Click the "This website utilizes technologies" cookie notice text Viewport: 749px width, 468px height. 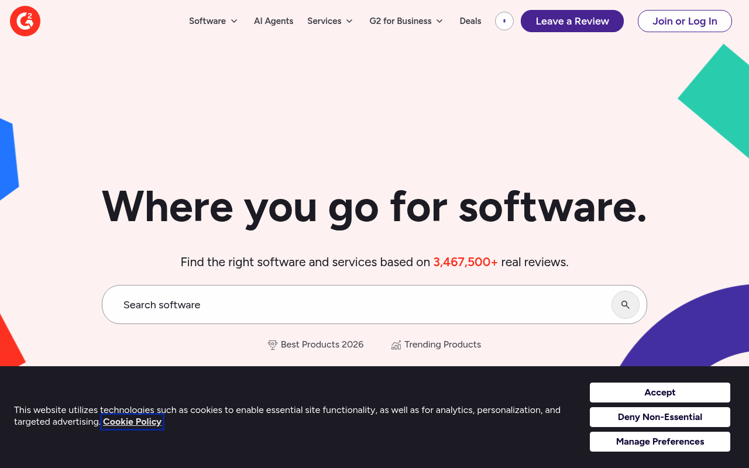click(x=287, y=416)
